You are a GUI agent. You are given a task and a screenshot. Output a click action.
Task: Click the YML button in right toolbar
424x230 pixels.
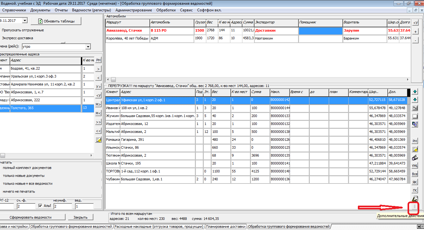[415, 166]
